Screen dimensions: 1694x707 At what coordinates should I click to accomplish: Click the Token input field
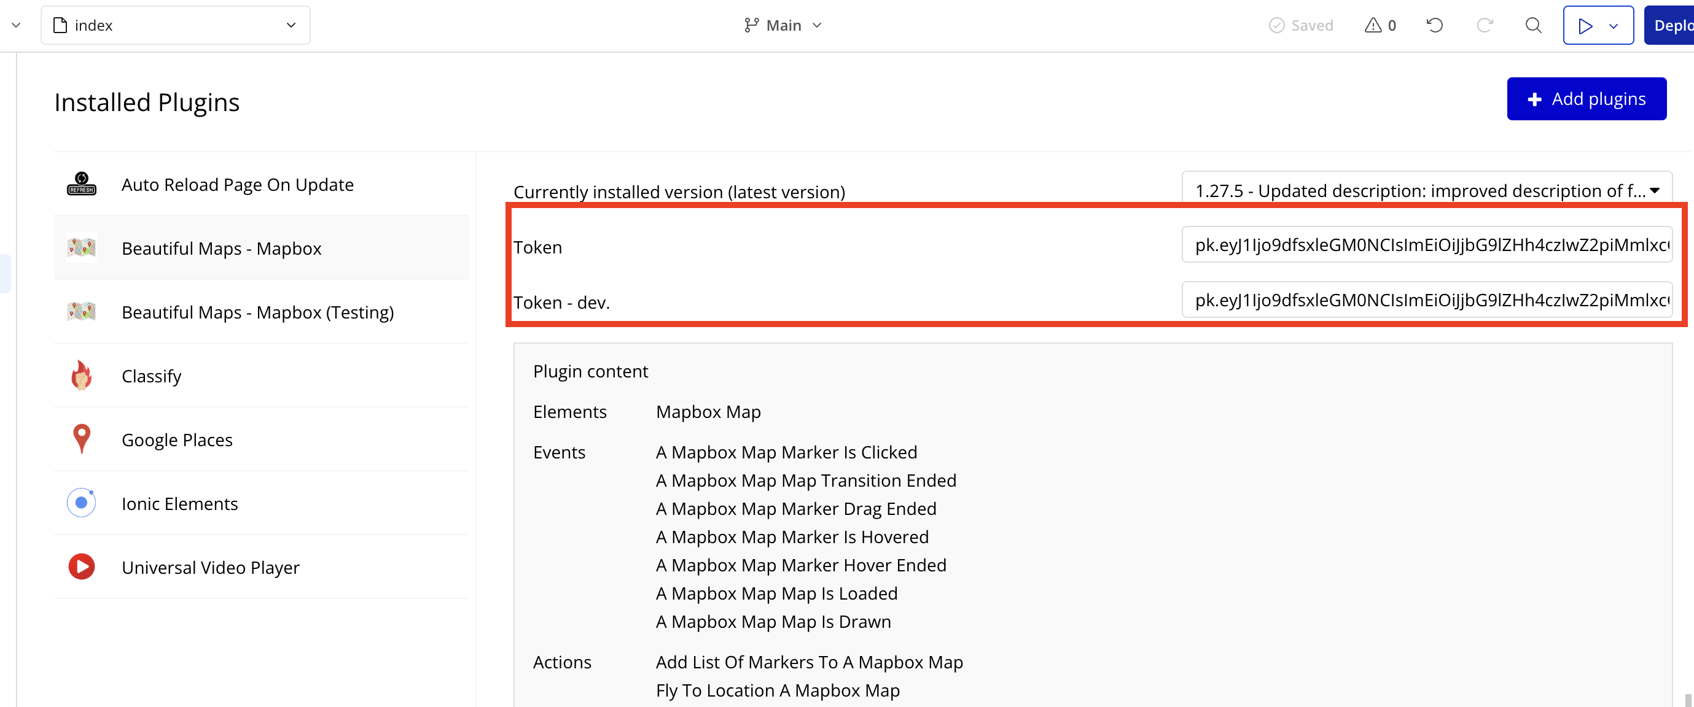[1426, 244]
